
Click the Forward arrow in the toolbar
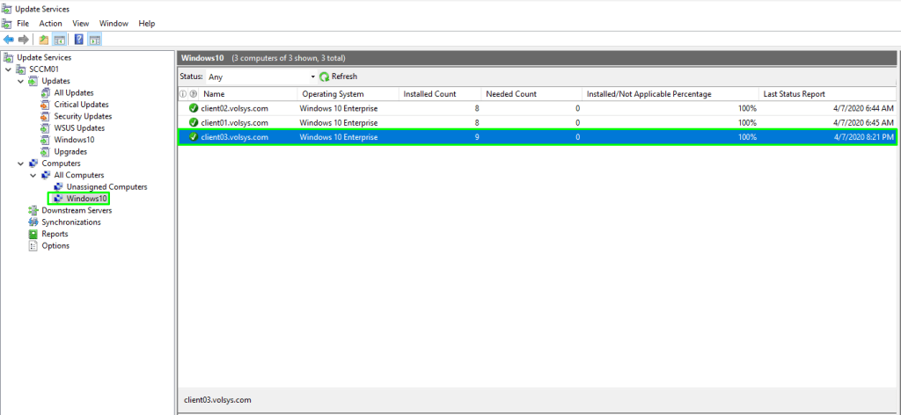[x=24, y=40]
